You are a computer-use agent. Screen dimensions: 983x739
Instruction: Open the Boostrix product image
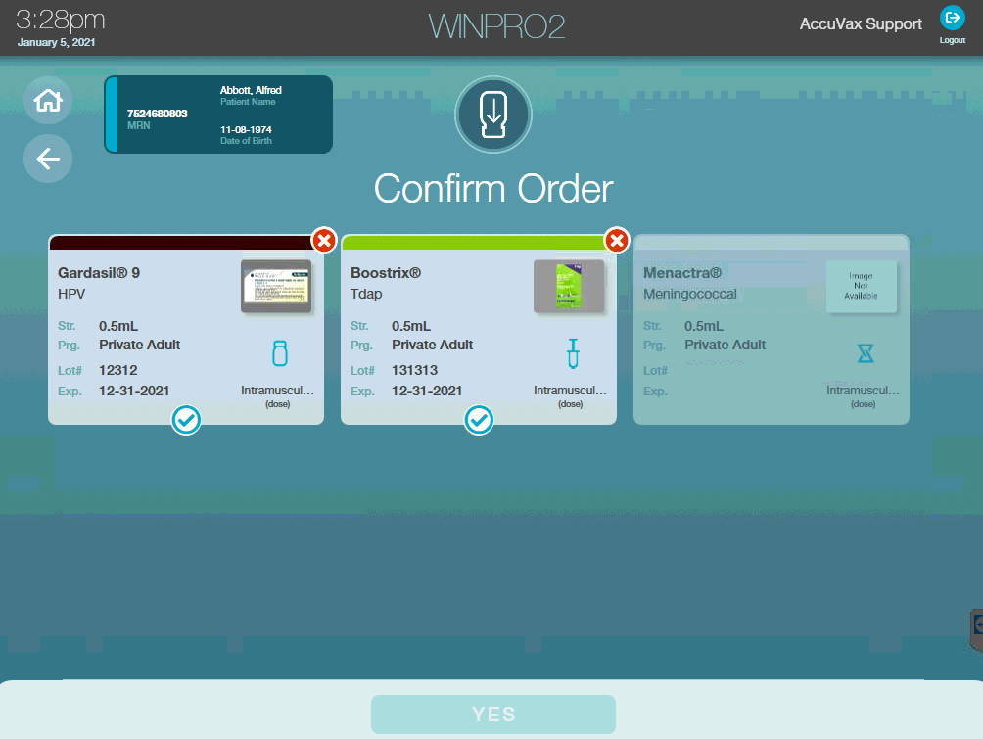click(x=569, y=287)
